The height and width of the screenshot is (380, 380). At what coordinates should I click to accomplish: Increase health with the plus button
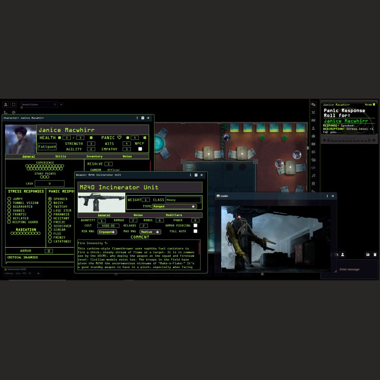pyautogui.click(x=91, y=138)
